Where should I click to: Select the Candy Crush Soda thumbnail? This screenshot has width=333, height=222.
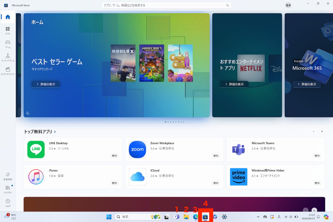(x=180, y=63)
